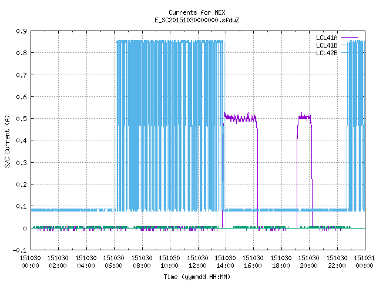The image size is (376, 282).
Task: Click the 151030 02:00 x-axis tick label
Action: [x=58, y=262]
